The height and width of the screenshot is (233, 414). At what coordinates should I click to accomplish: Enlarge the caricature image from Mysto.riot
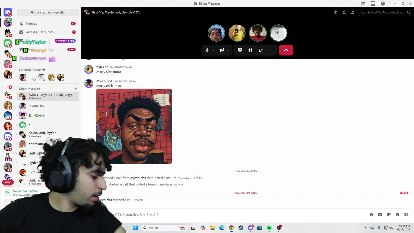pos(134,126)
